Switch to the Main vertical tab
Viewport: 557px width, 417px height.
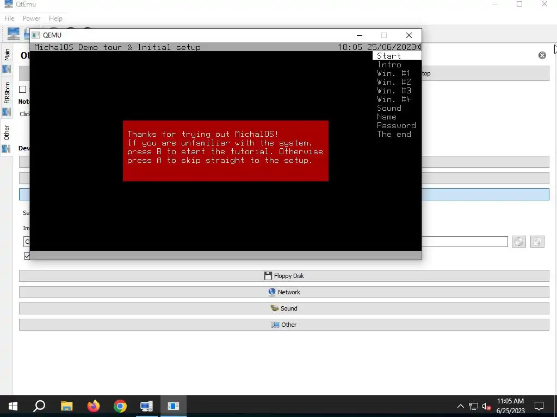click(7, 59)
